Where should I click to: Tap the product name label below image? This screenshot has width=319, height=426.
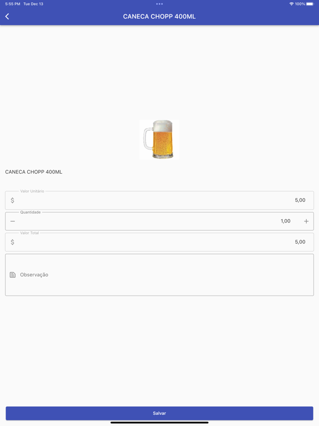pos(34,172)
